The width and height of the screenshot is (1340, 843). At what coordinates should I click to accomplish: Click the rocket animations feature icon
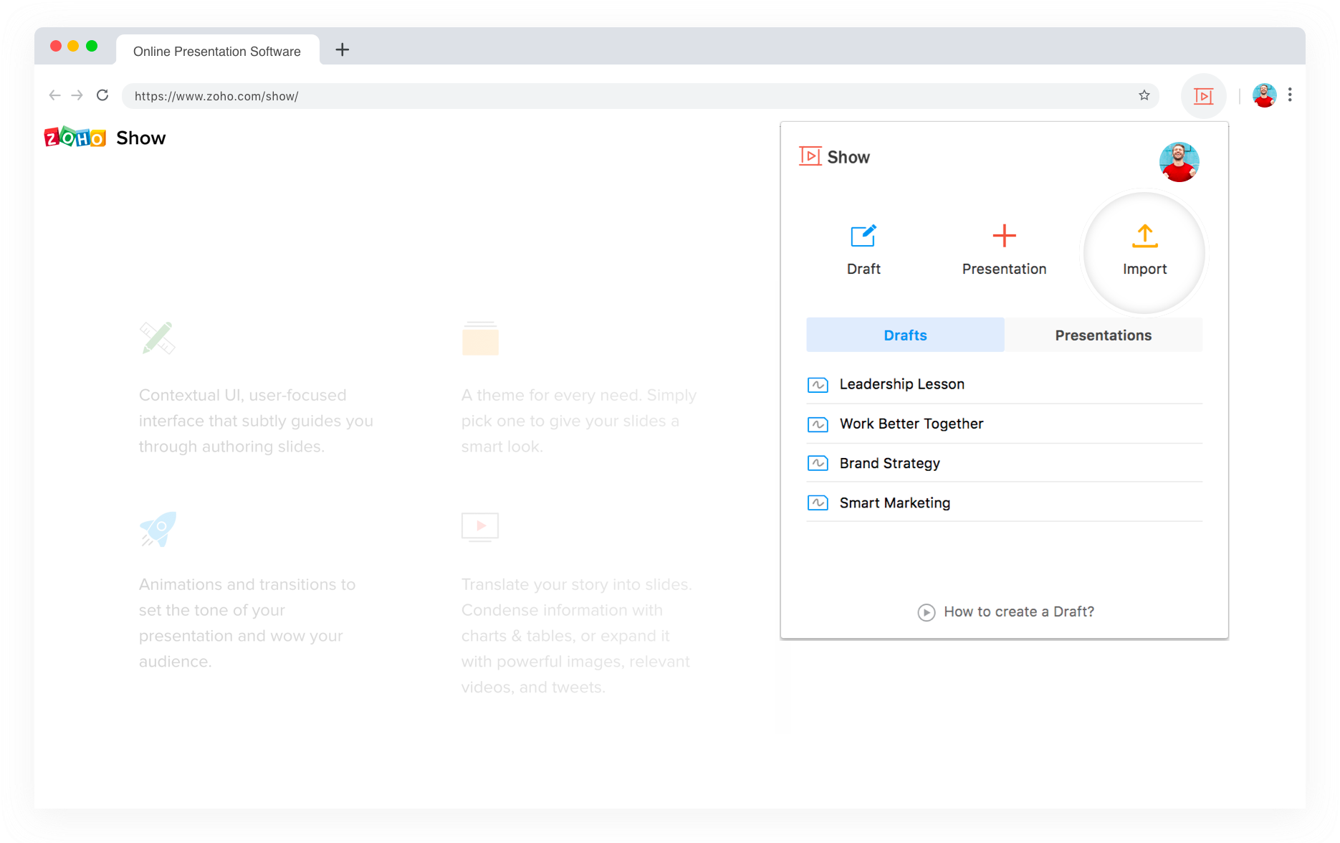pos(158,529)
